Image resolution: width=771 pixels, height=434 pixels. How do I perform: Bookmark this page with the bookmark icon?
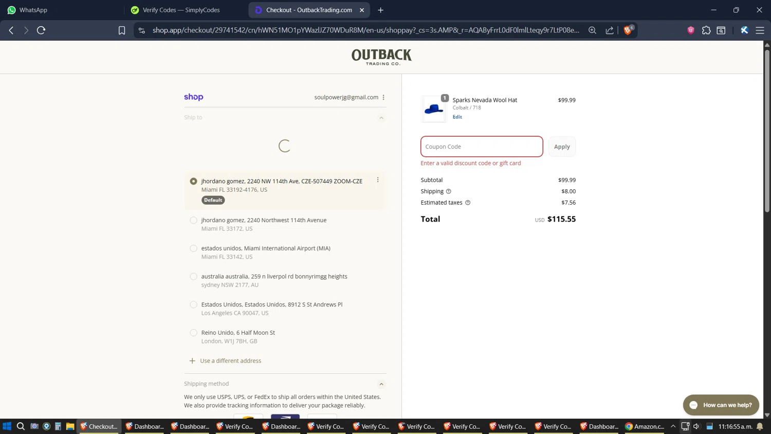coord(122,30)
